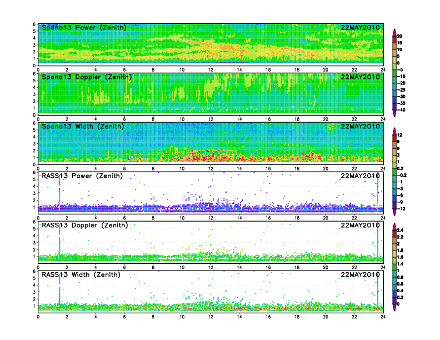Click the '0.8' label on the bottom color bar
The image size is (440, 340).
click(400, 277)
